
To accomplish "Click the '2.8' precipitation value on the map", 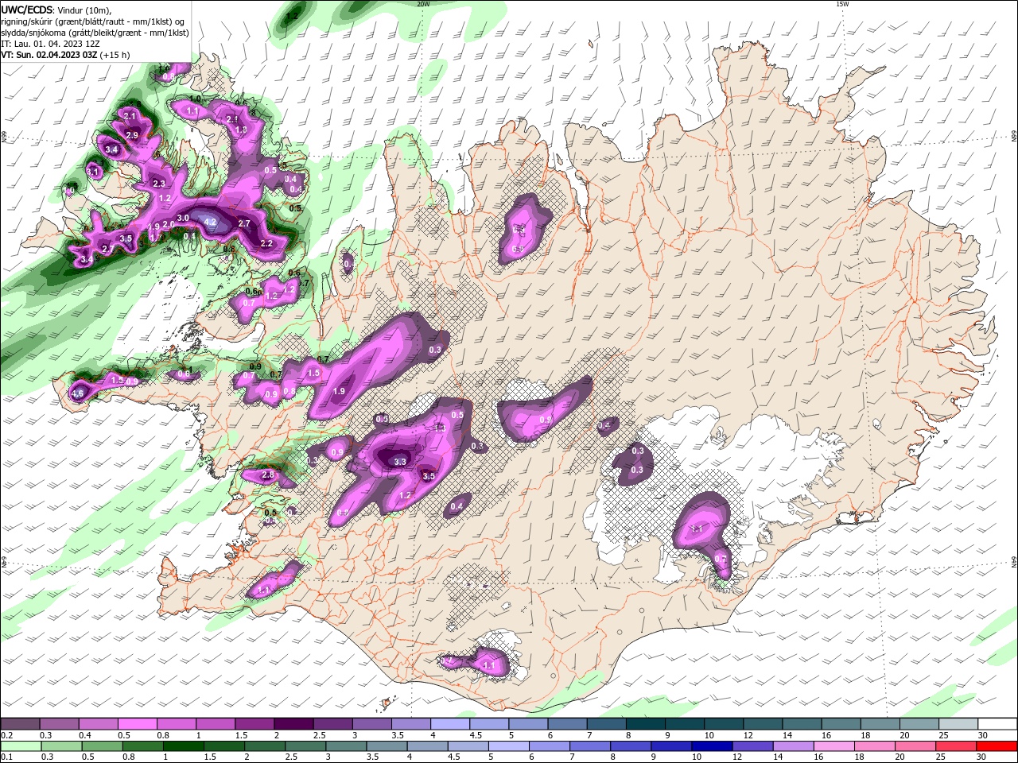I will [268, 475].
